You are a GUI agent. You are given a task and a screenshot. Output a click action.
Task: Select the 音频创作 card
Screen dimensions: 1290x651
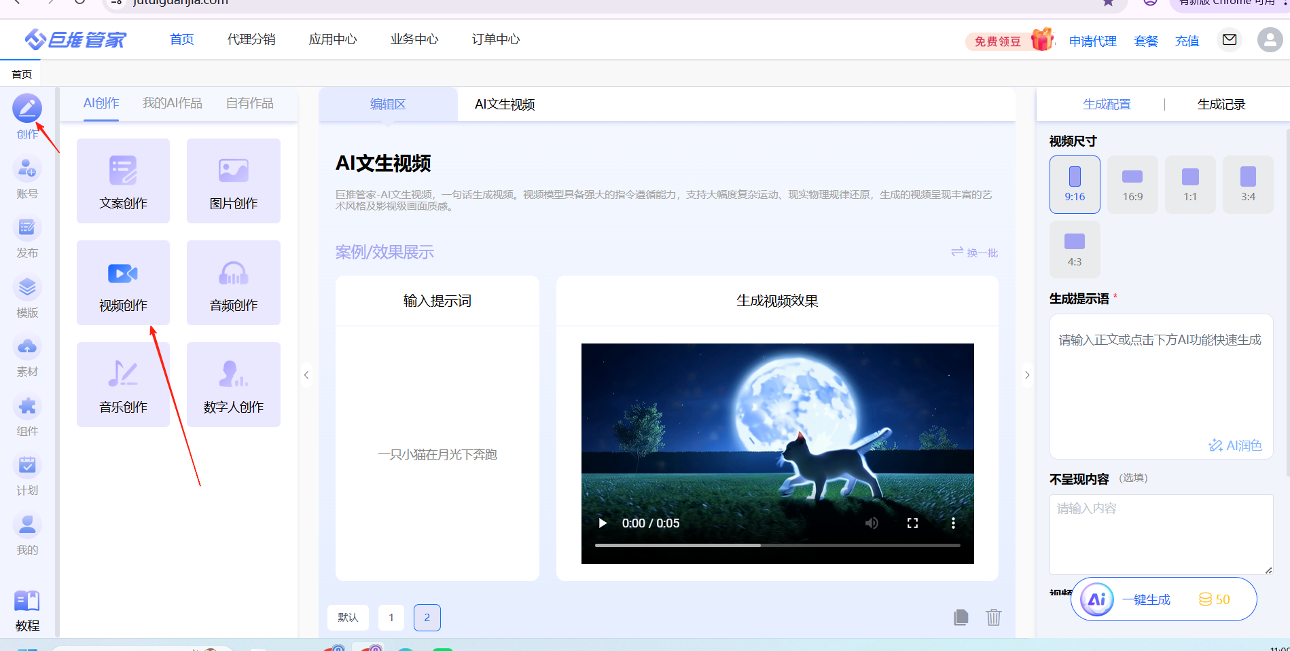tap(234, 282)
